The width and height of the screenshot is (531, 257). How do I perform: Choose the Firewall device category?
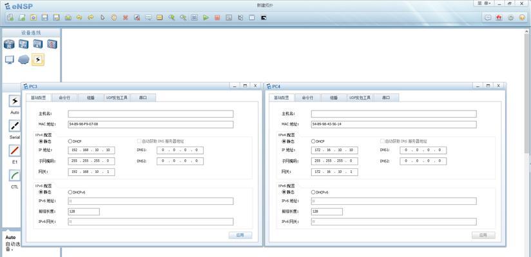pyautogui.click(x=52, y=44)
